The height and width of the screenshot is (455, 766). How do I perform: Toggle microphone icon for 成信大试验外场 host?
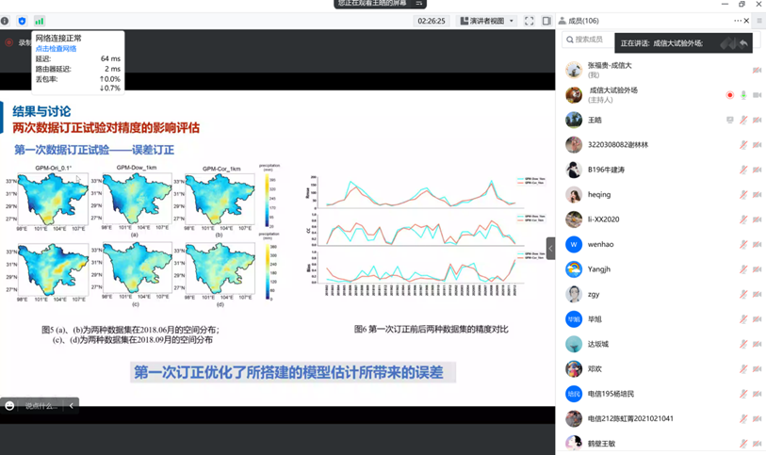click(743, 95)
